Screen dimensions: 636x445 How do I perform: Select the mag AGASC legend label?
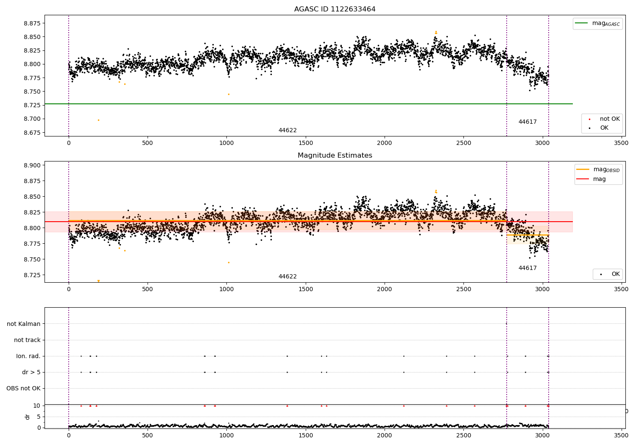[606, 23]
